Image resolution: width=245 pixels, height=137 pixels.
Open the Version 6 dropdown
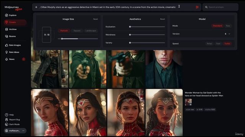pyautogui.click(x=227, y=34)
